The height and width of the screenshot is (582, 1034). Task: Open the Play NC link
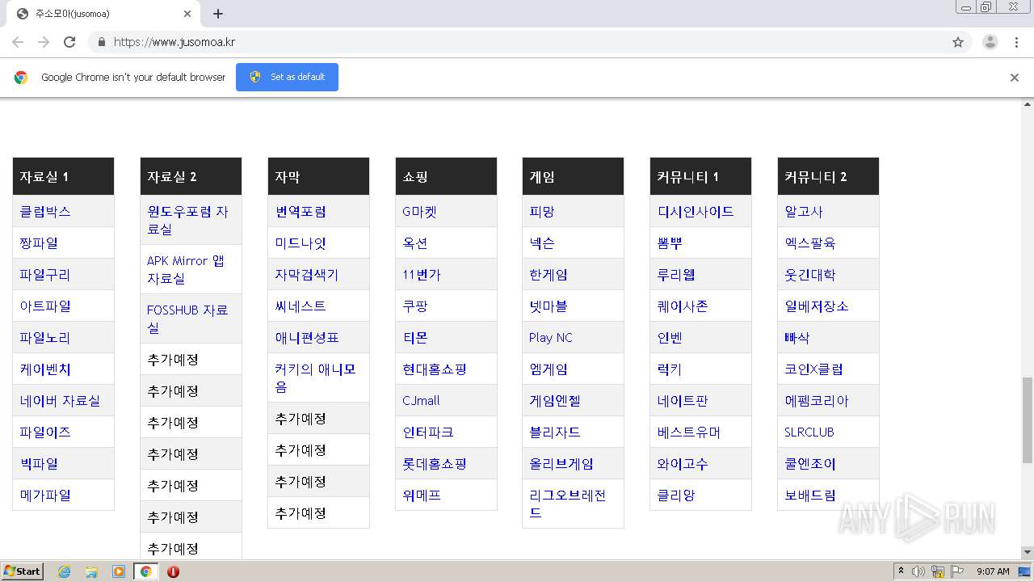(551, 337)
